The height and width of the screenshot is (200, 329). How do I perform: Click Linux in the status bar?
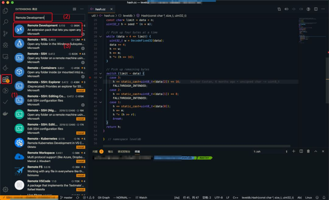[308, 198]
